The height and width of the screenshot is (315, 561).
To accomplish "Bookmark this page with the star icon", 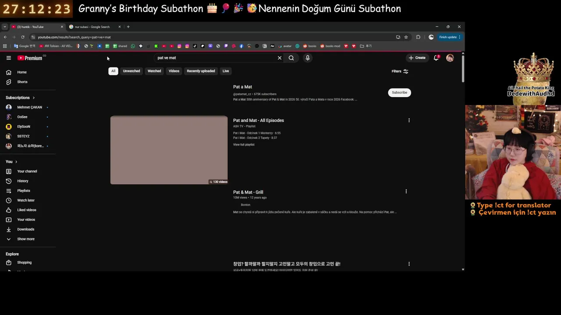I will (x=406, y=37).
